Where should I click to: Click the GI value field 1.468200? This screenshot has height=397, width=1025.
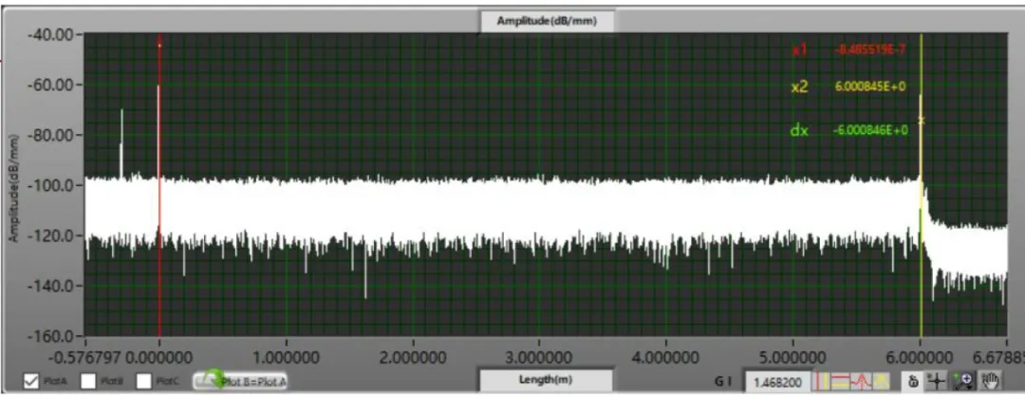tap(776, 381)
